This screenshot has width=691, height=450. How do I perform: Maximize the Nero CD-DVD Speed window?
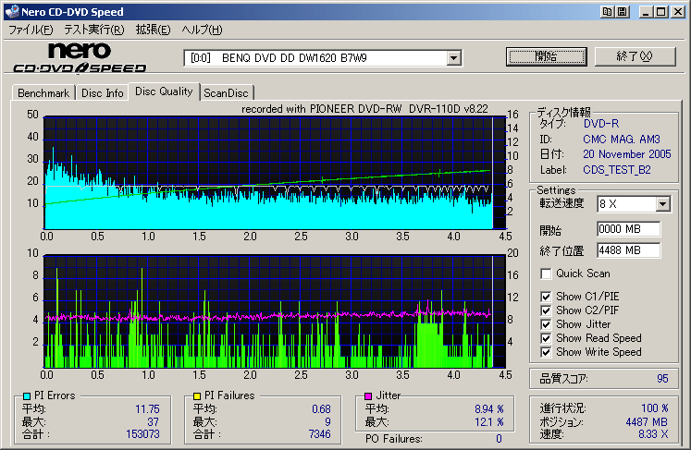tap(660, 12)
